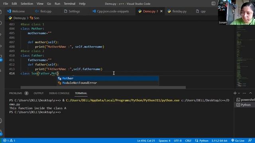
Task: Click the extensions badge icon in activity bar
Action: (x=1, y=58)
